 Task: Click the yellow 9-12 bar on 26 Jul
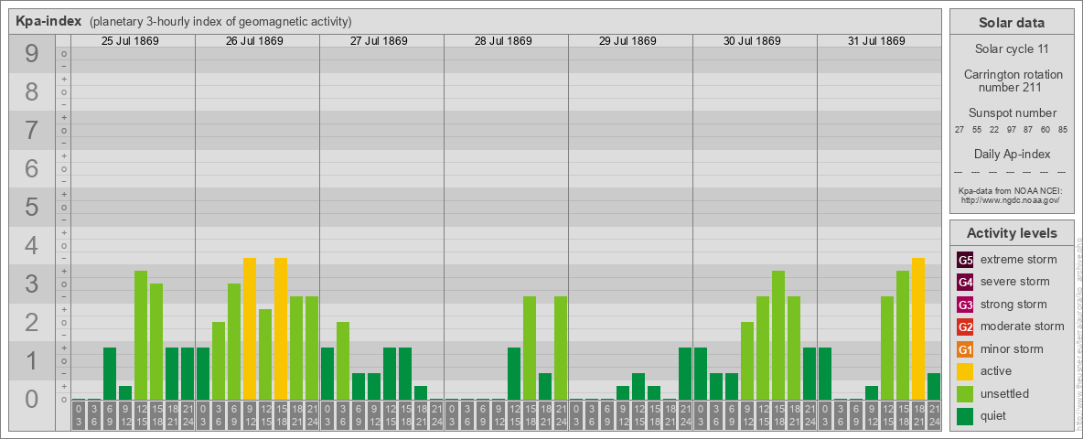[x=250, y=329]
